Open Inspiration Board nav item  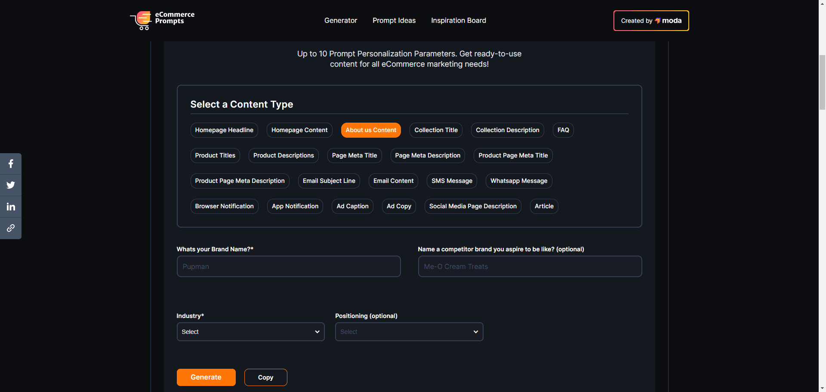point(459,20)
